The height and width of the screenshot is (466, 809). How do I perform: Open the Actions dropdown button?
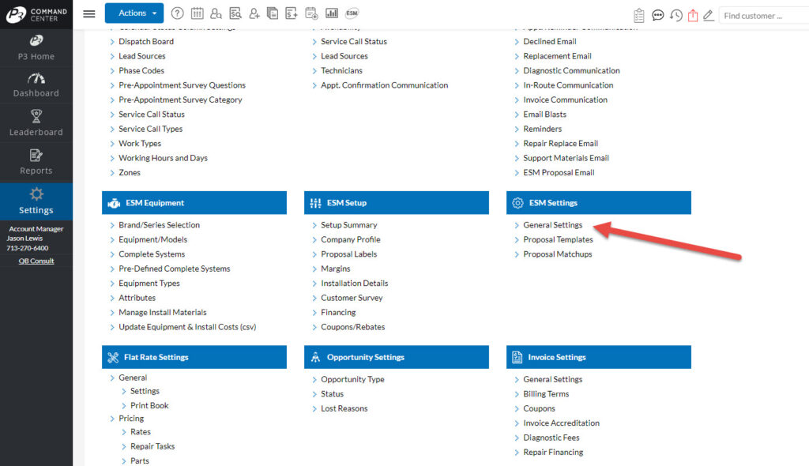[134, 13]
